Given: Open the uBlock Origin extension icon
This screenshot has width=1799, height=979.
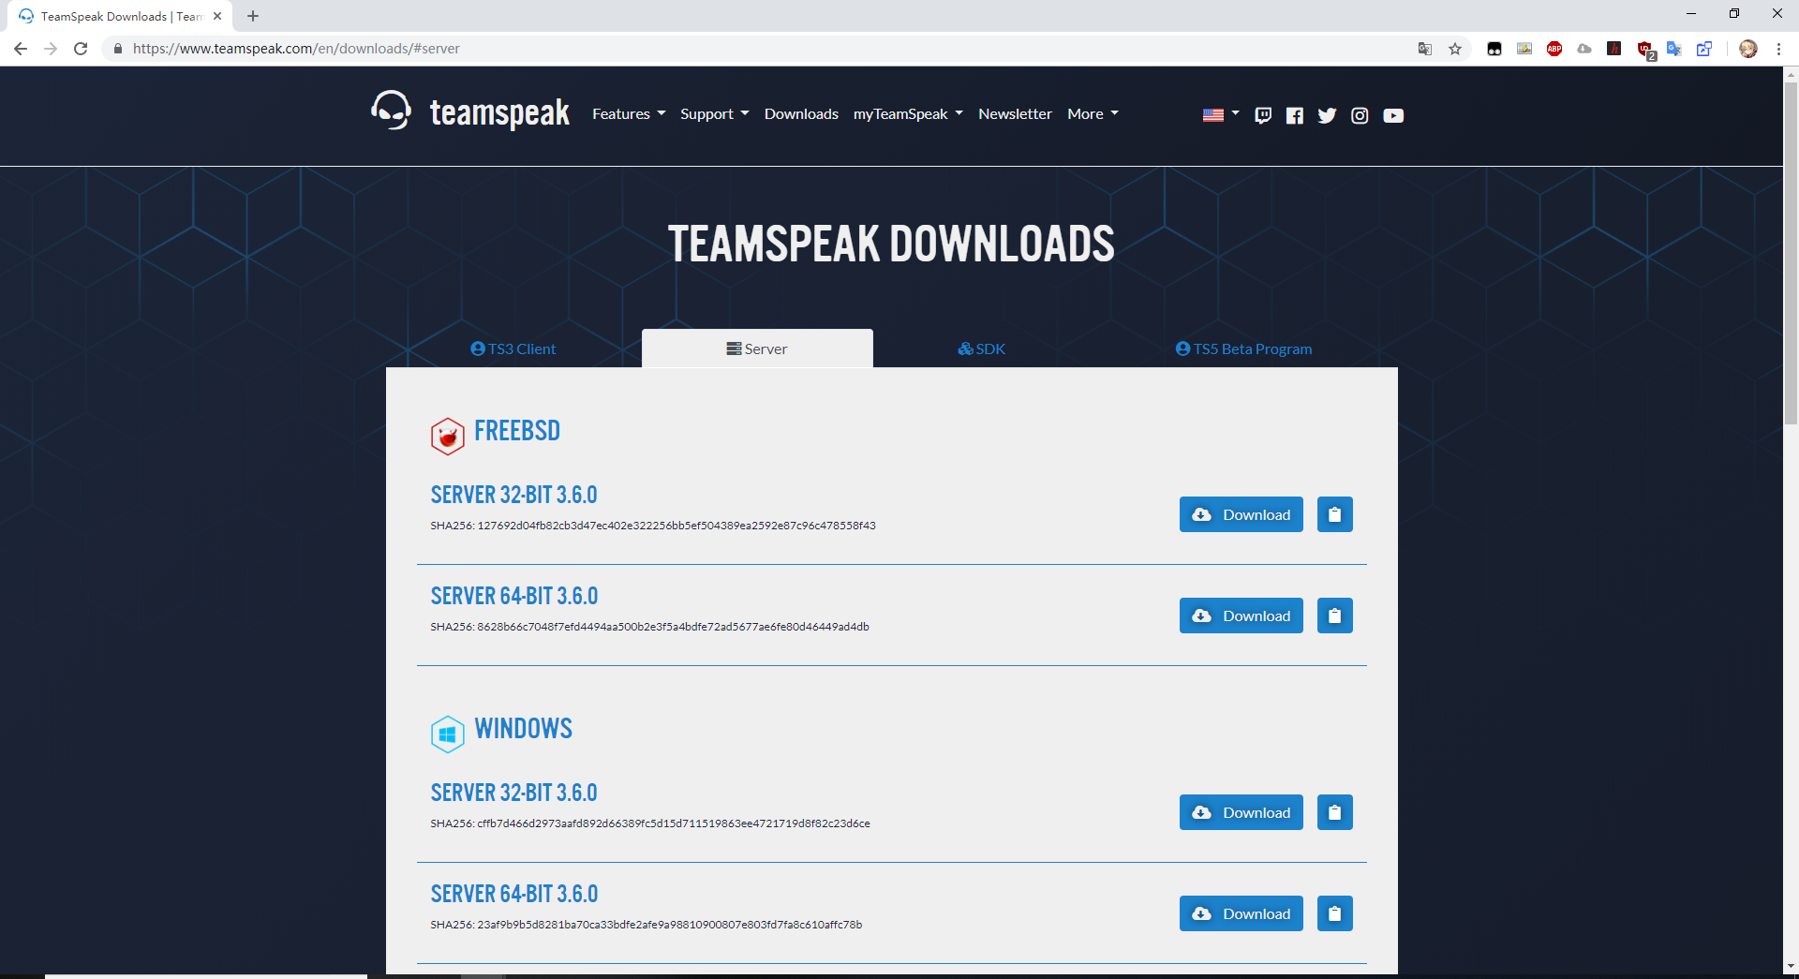Looking at the screenshot, I should (1645, 50).
